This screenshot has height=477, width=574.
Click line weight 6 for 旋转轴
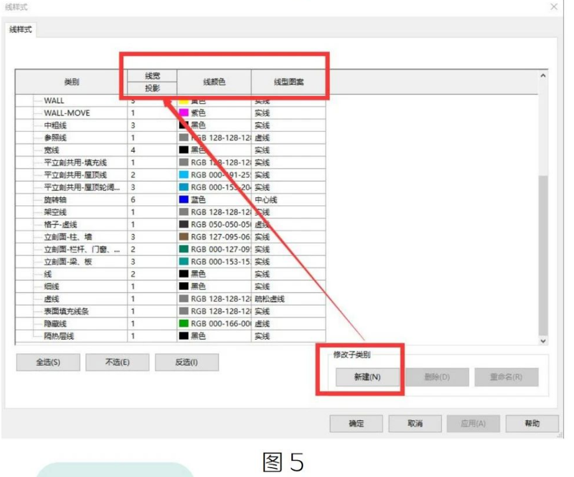click(x=153, y=200)
